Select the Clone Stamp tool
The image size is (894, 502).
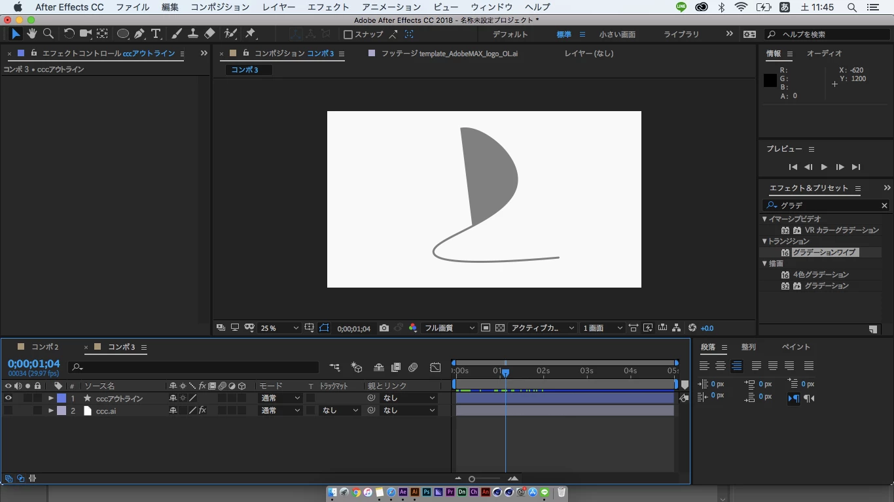click(x=193, y=34)
